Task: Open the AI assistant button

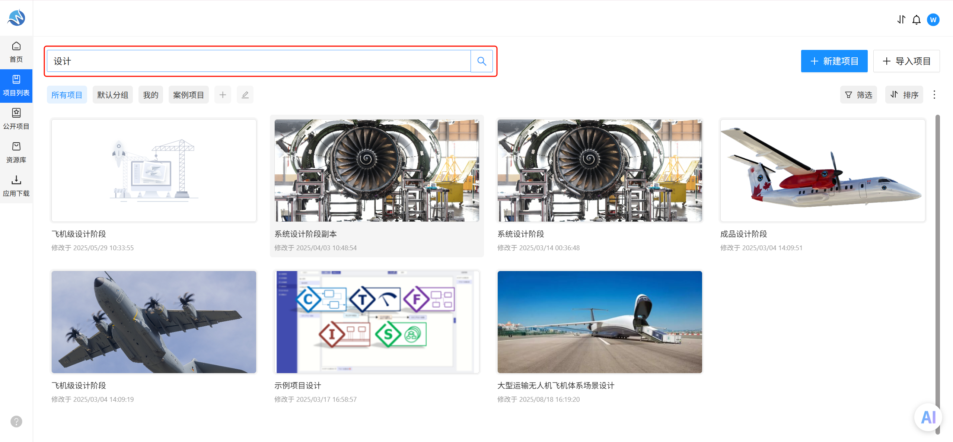Action: [928, 417]
